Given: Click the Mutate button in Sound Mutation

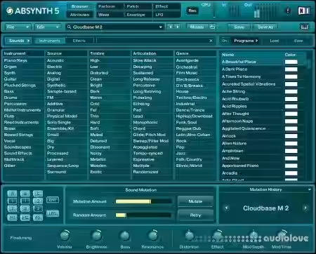Looking at the screenshot, I should point(195,201).
